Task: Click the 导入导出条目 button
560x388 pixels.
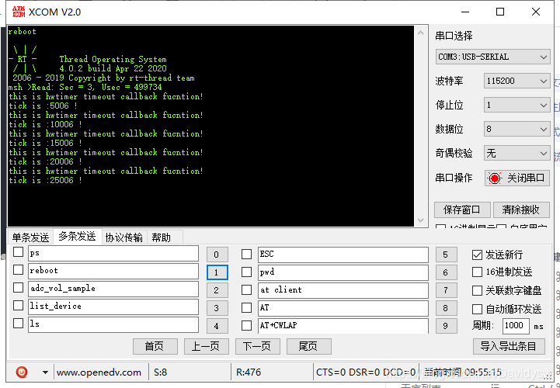Action: click(x=509, y=346)
